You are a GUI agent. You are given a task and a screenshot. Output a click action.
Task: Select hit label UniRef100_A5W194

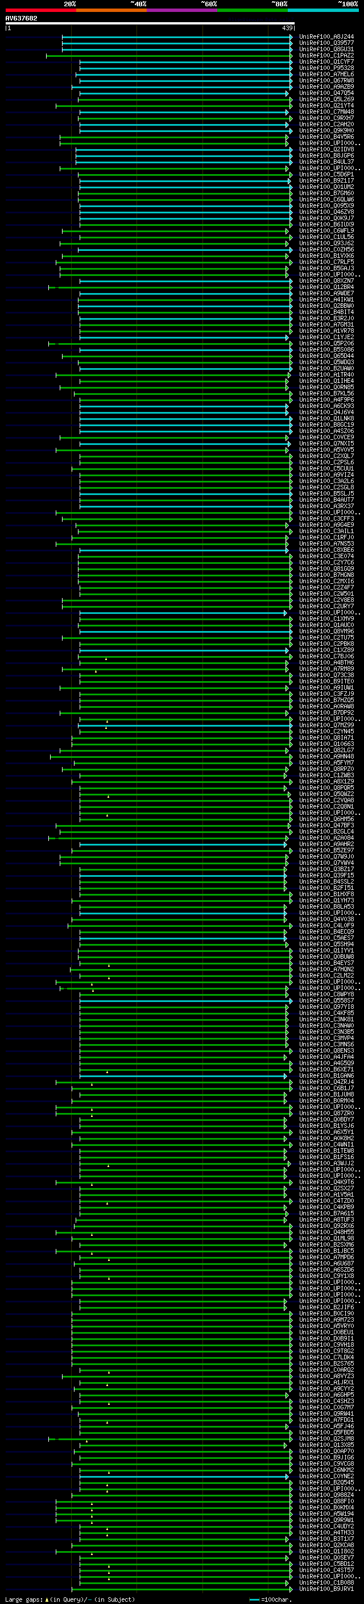click(326, 1514)
